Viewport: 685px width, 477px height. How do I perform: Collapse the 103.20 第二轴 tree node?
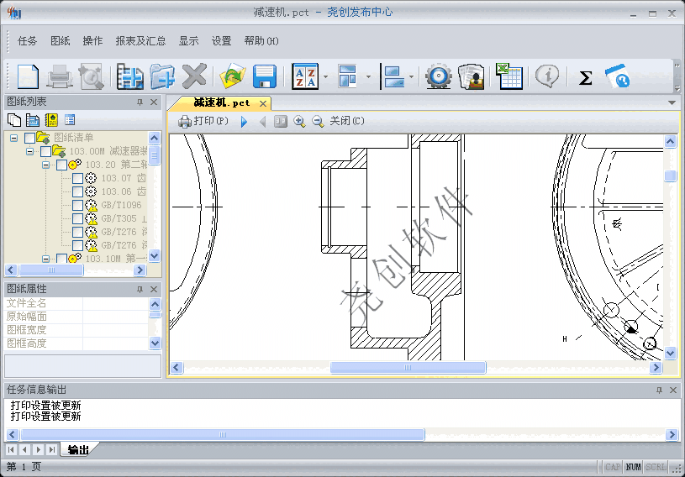click(x=46, y=165)
